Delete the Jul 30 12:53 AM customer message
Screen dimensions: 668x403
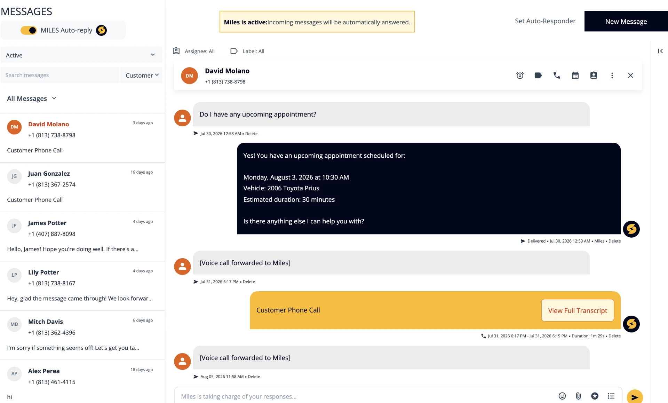[251, 134]
